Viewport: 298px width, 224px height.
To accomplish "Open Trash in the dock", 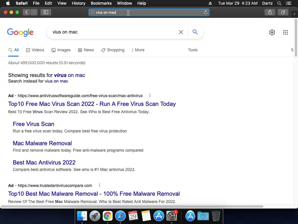I will [216, 216].
